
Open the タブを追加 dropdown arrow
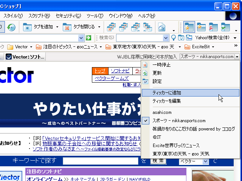pyautogui.click(x=57, y=27)
